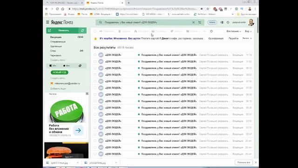The width and height of the screenshot is (298, 168).
Task: Bookmark this page with the star
Action: 208,9
